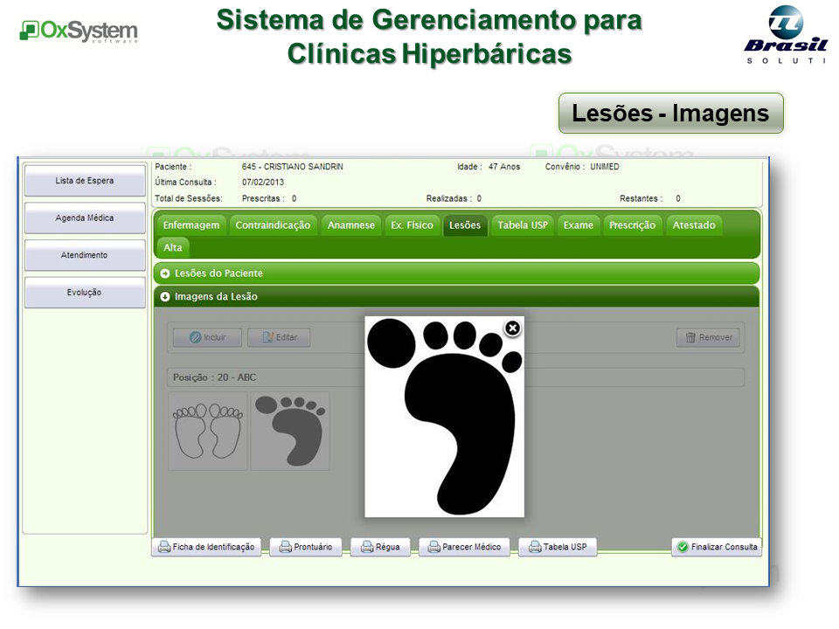
Task: Click the printer icon on Prontuário
Action: pos(284,547)
